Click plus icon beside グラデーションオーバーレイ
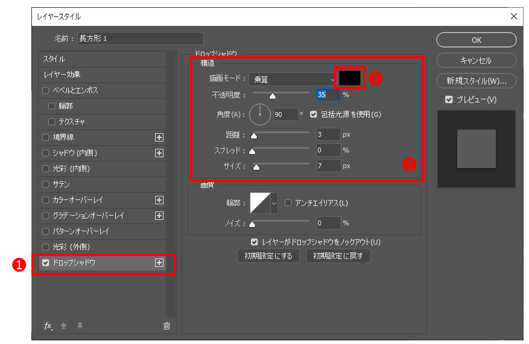This screenshot has width=529, height=344. click(x=159, y=216)
